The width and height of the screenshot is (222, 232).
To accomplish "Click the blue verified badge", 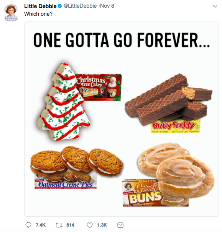I will [60, 6].
